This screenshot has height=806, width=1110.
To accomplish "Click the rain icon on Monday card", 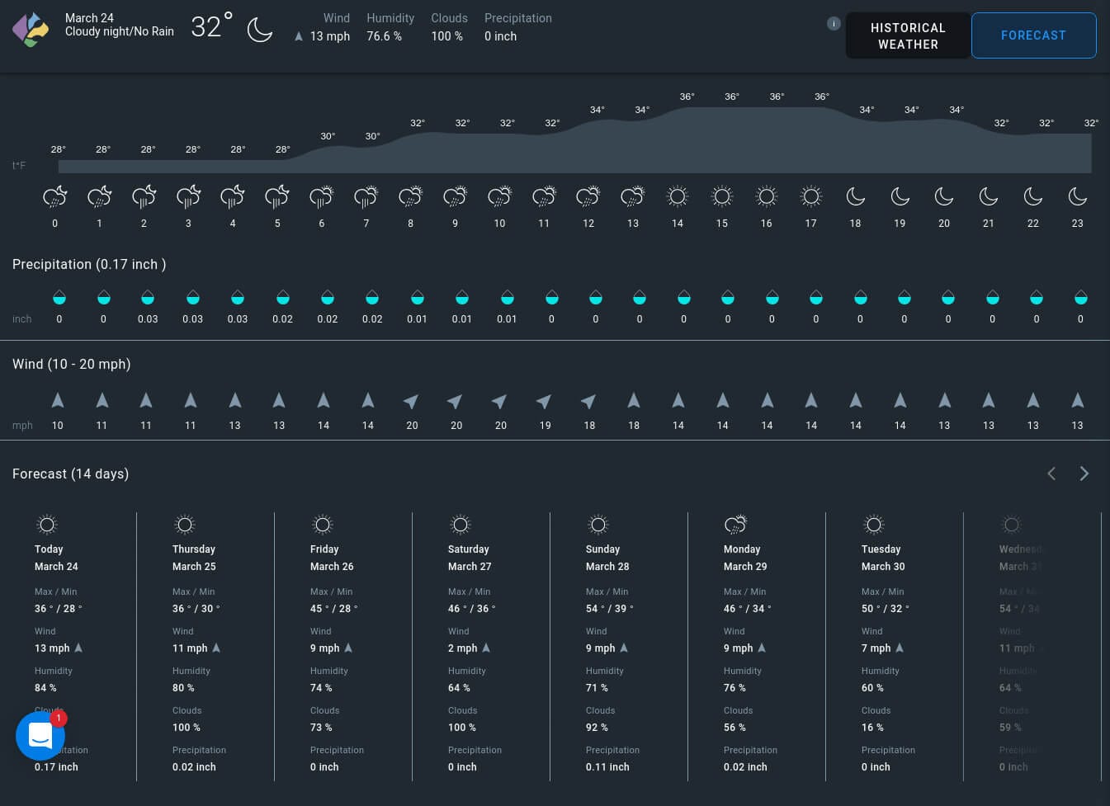I will [735, 525].
